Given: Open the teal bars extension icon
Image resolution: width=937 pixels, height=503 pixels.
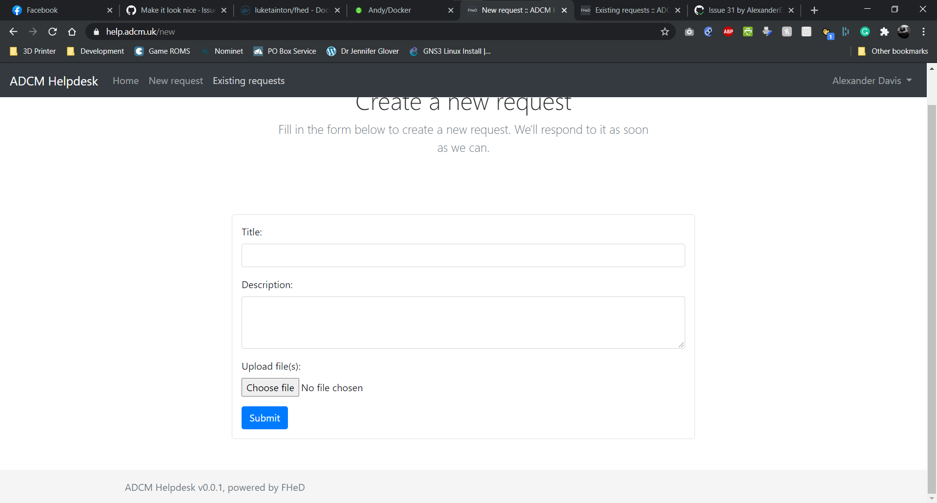Looking at the screenshot, I should click(846, 32).
